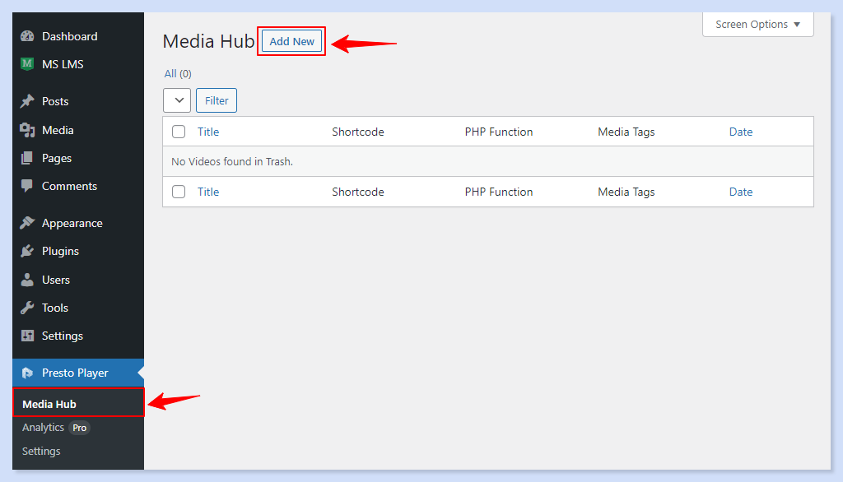Screen dimensions: 843x482
Task: Click the Add New button
Action: [x=292, y=42]
